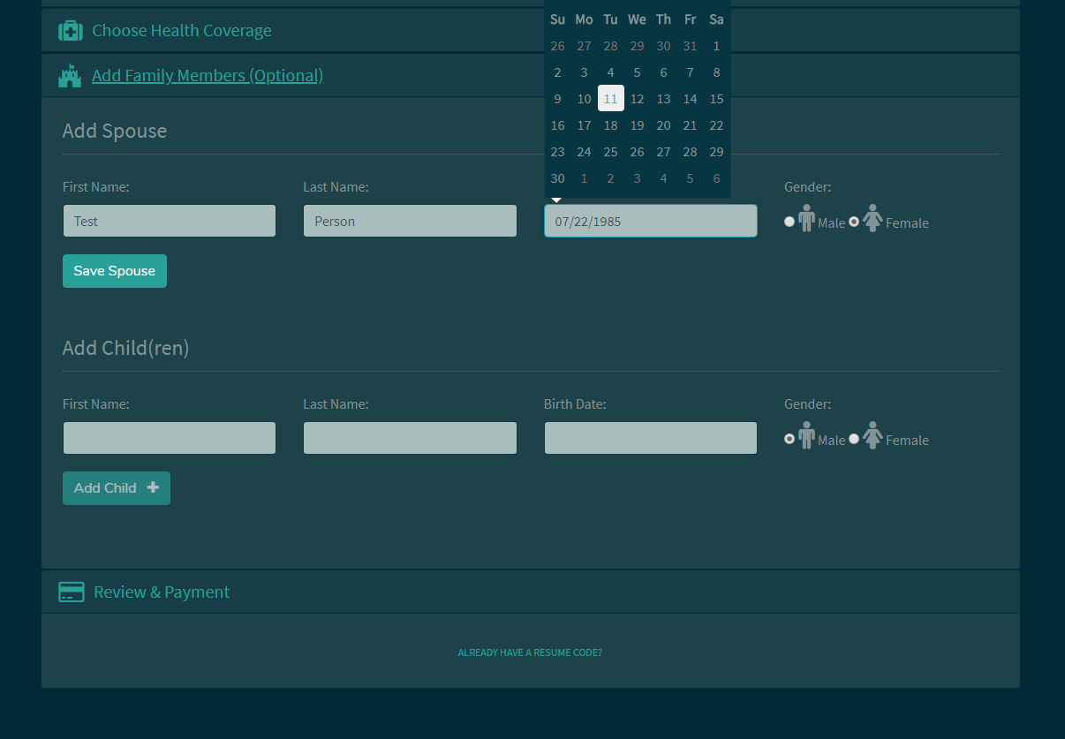Select Female radio button for spouse gender
This screenshot has height=739, width=1065.
854,222
